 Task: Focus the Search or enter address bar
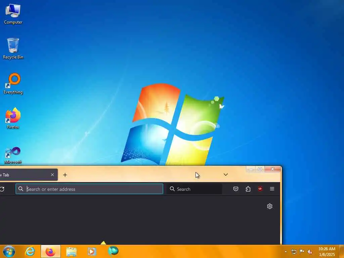click(89, 189)
